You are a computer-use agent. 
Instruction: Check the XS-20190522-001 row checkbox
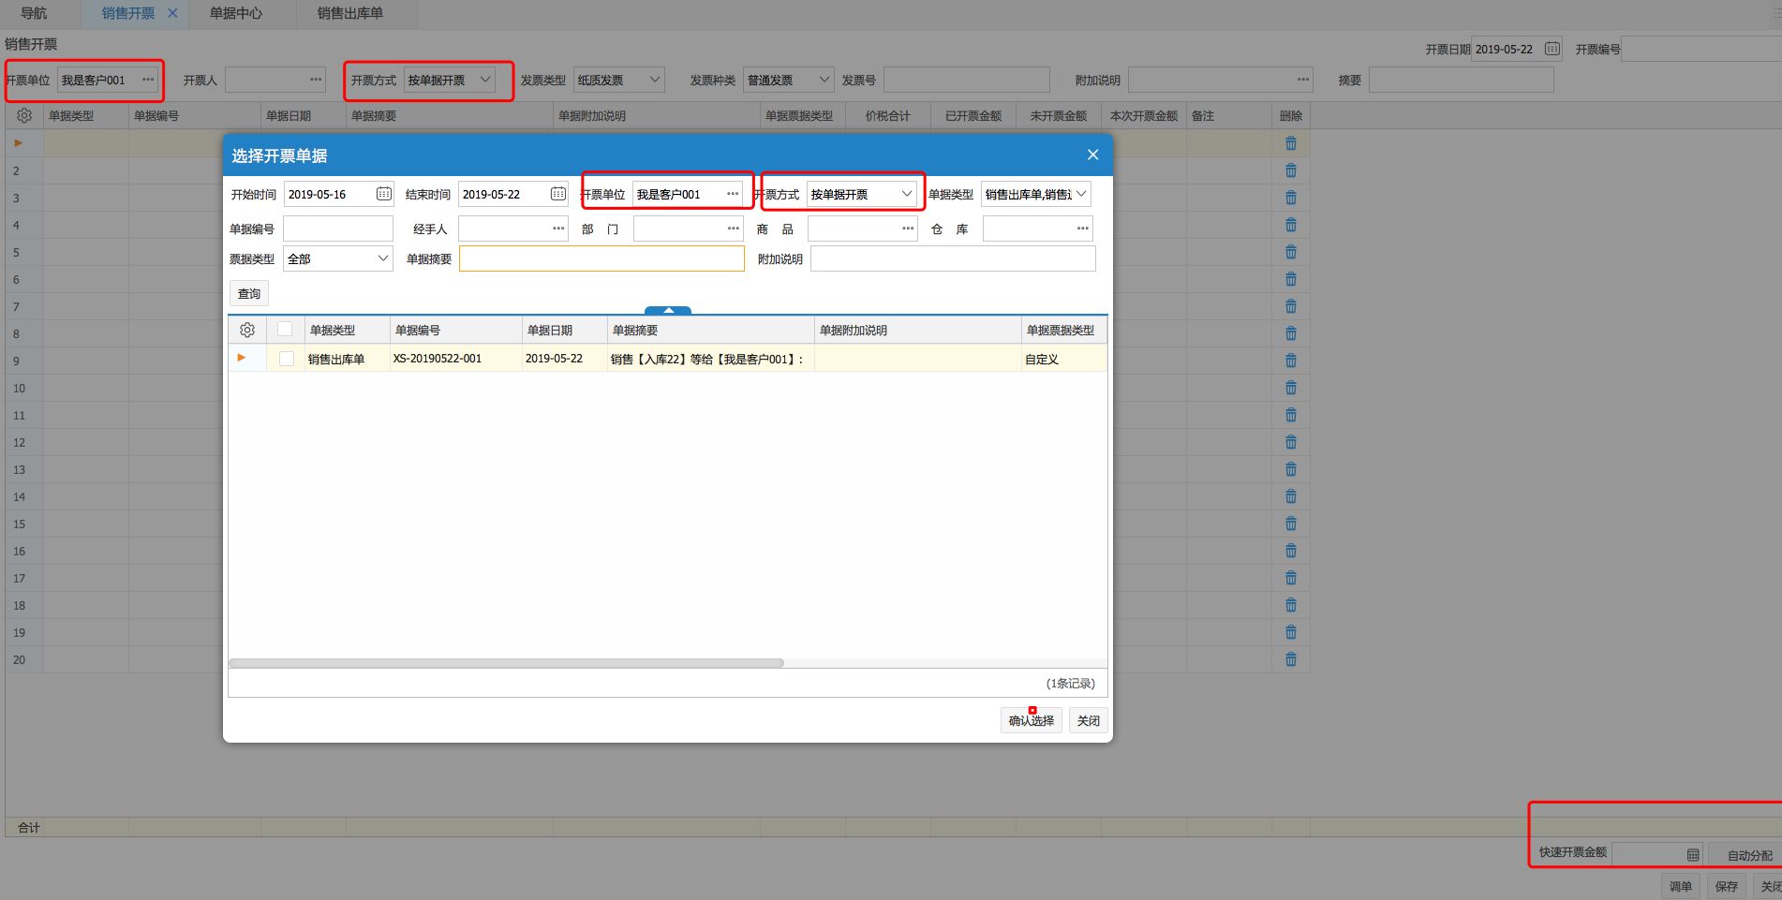point(287,359)
